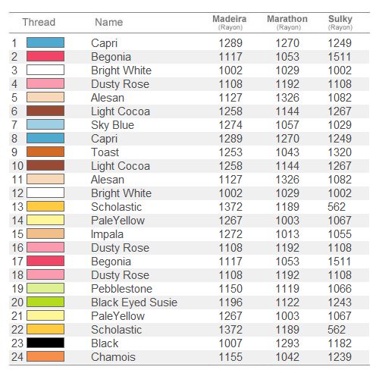
Task: Select Sulky number 562 in row 22
Action: coord(337,330)
